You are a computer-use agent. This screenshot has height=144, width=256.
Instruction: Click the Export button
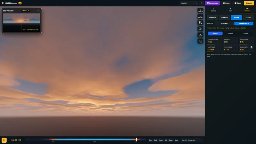point(249,3)
